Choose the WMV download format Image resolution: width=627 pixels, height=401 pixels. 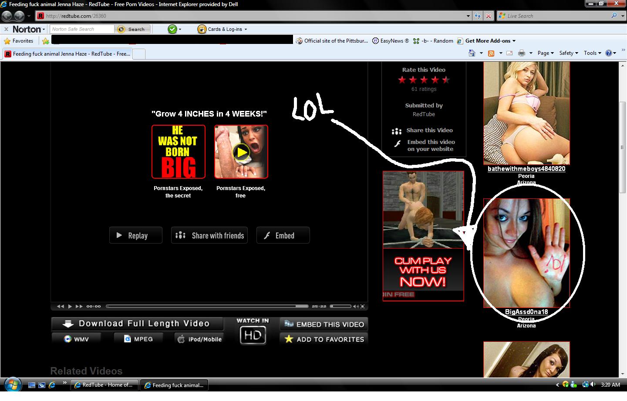[x=76, y=339]
